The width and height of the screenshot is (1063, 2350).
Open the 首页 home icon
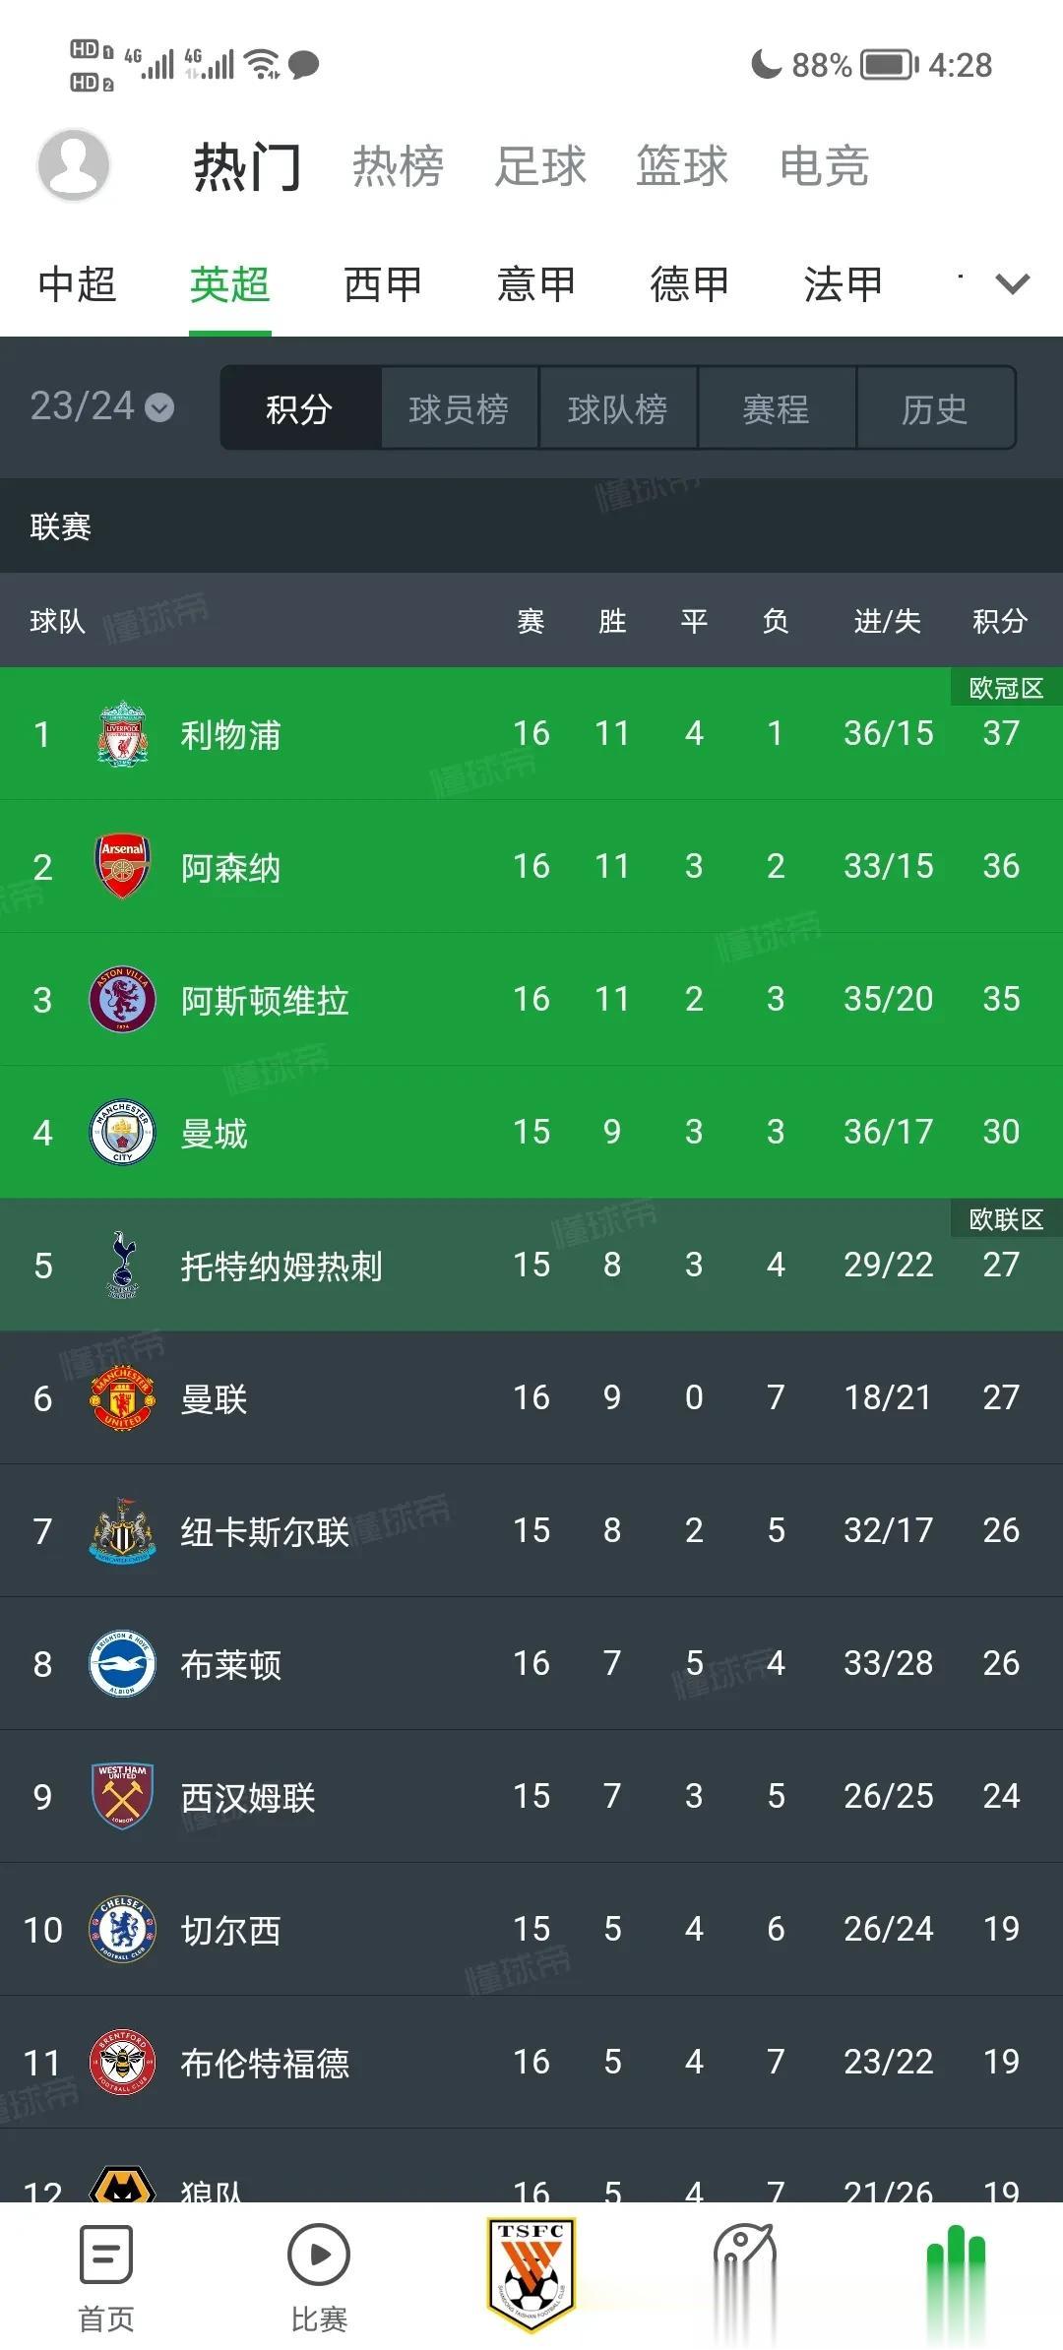pyautogui.click(x=105, y=2255)
